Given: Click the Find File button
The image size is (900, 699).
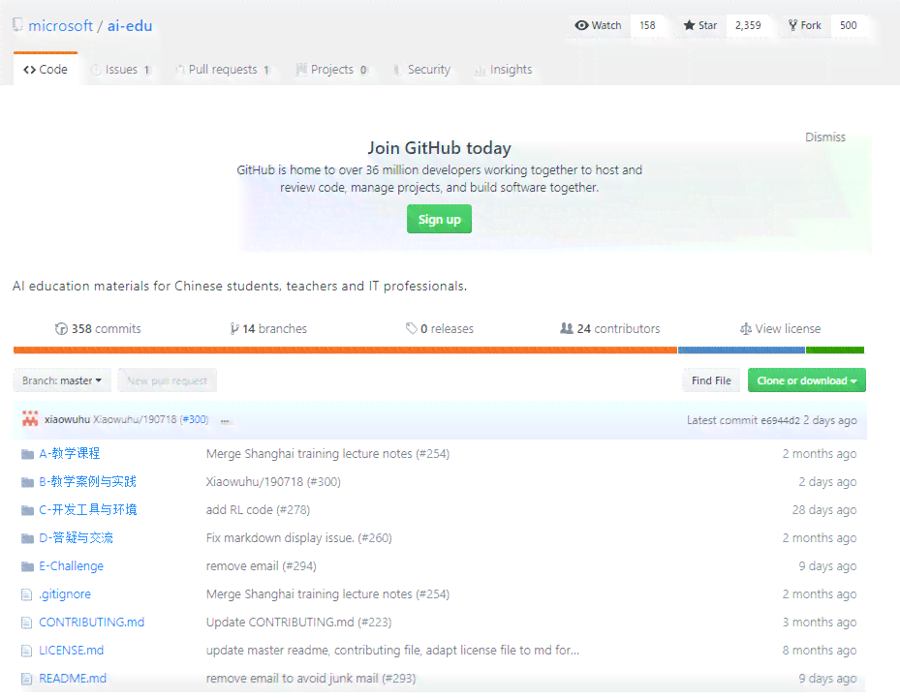Looking at the screenshot, I should click(711, 380).
